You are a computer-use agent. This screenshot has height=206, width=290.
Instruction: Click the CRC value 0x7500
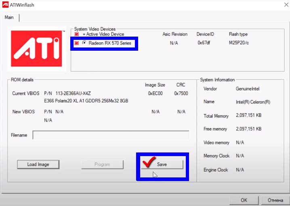(x=181, y=93)
